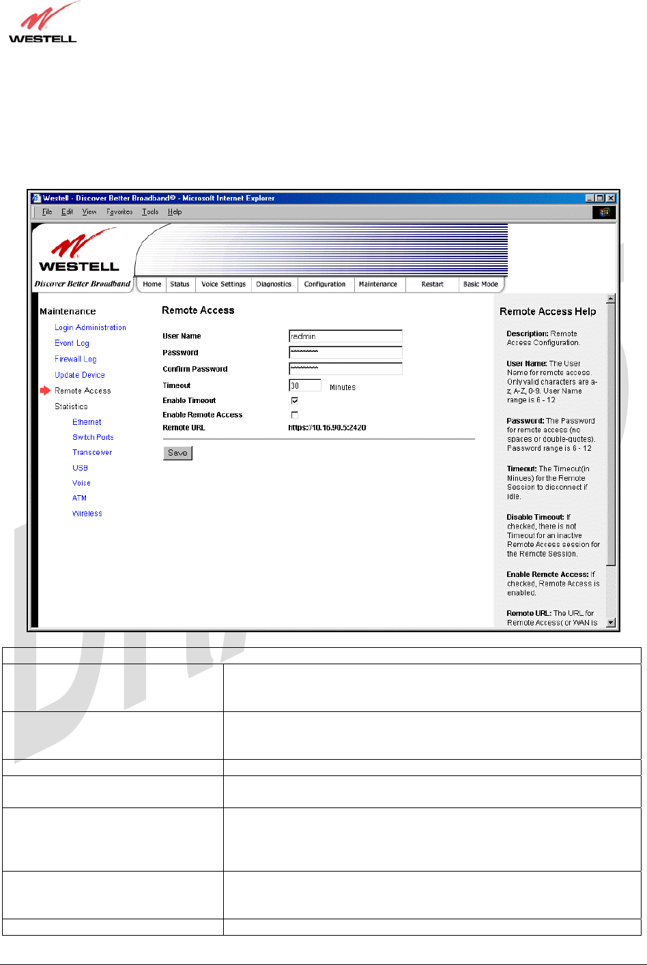Open the Firewall Log link
This screenshot has height=965, width=647.
tap(76, 359)
